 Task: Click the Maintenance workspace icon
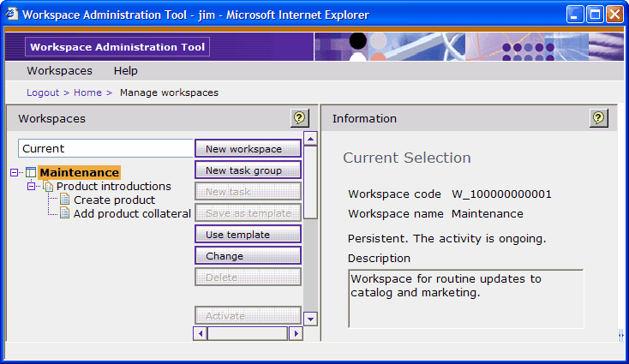[31, 172]
